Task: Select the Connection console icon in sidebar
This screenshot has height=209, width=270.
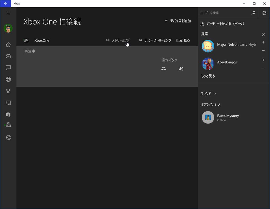Action: pyautogui.click(x=8, y=125)
